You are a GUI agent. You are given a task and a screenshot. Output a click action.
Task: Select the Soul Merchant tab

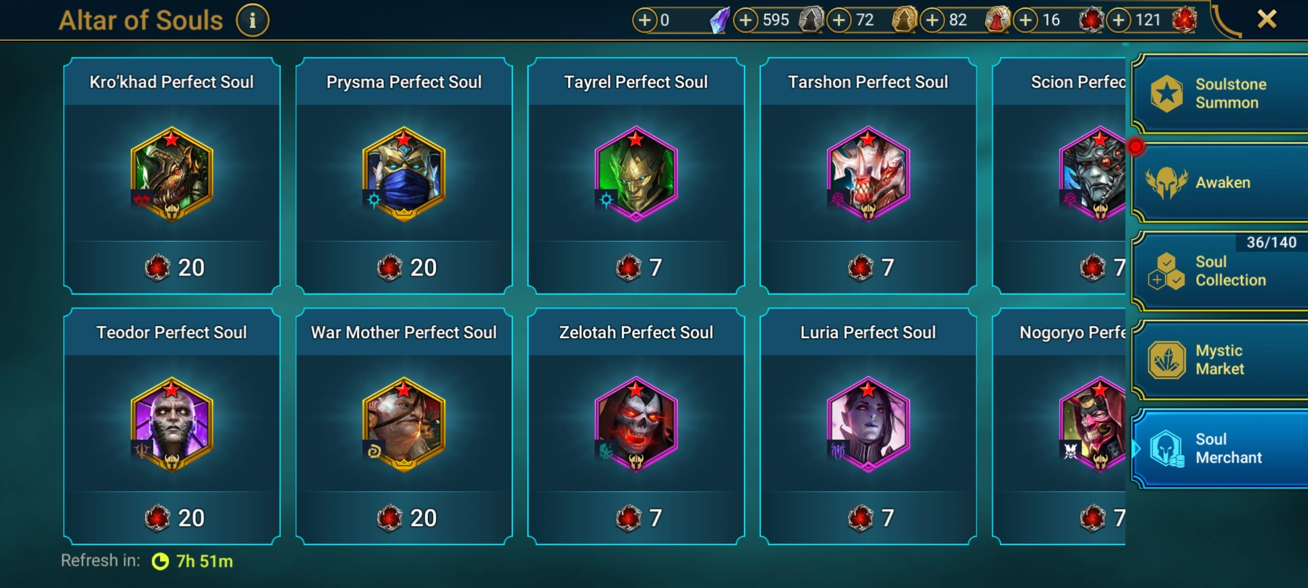click(1220, 449)
